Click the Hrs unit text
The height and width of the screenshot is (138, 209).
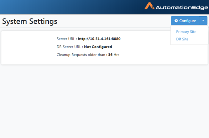click(116, 55)
